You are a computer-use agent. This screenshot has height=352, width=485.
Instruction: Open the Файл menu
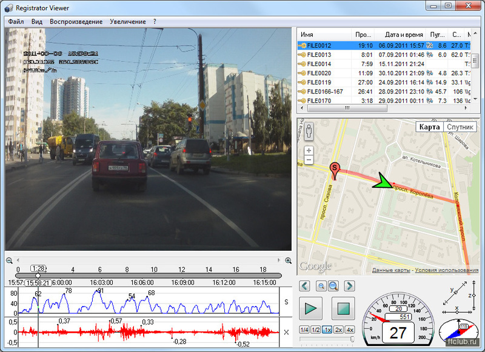click(x=16, y=22)
